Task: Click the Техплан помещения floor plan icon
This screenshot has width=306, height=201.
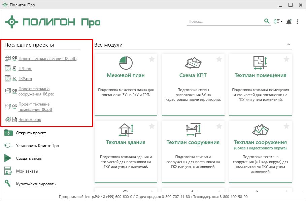Action: click(x=260, y=63)
